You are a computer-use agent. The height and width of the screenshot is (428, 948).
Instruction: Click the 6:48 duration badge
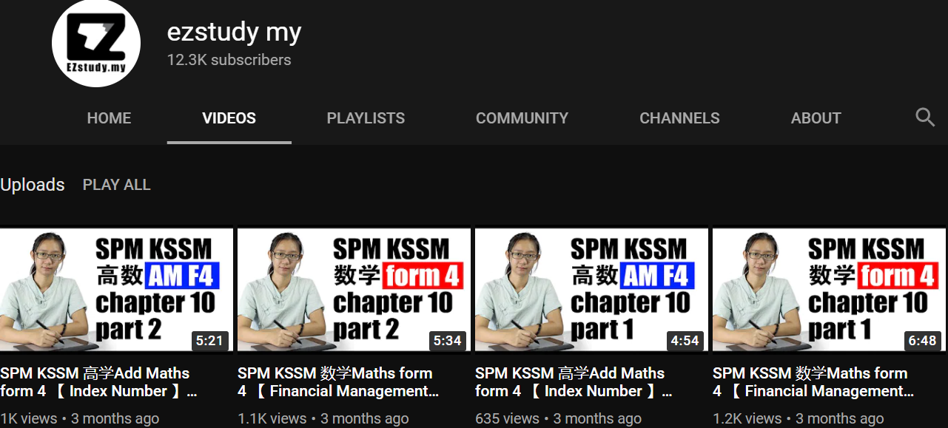tap(922, 341)
